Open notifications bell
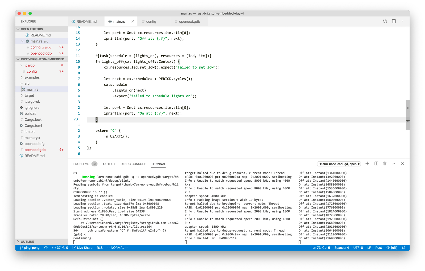425x271 pixels. pos(403,248)
